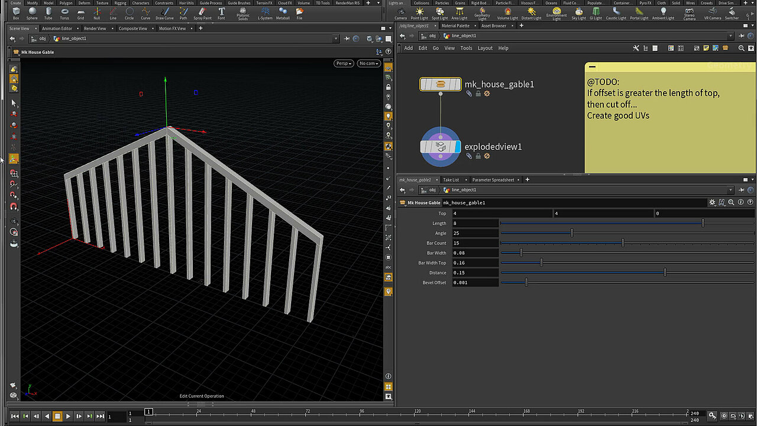The width and height of the screenshot is (757, 426).
Task: Open the Persp viewport dropdown
Action: point(344,63)
